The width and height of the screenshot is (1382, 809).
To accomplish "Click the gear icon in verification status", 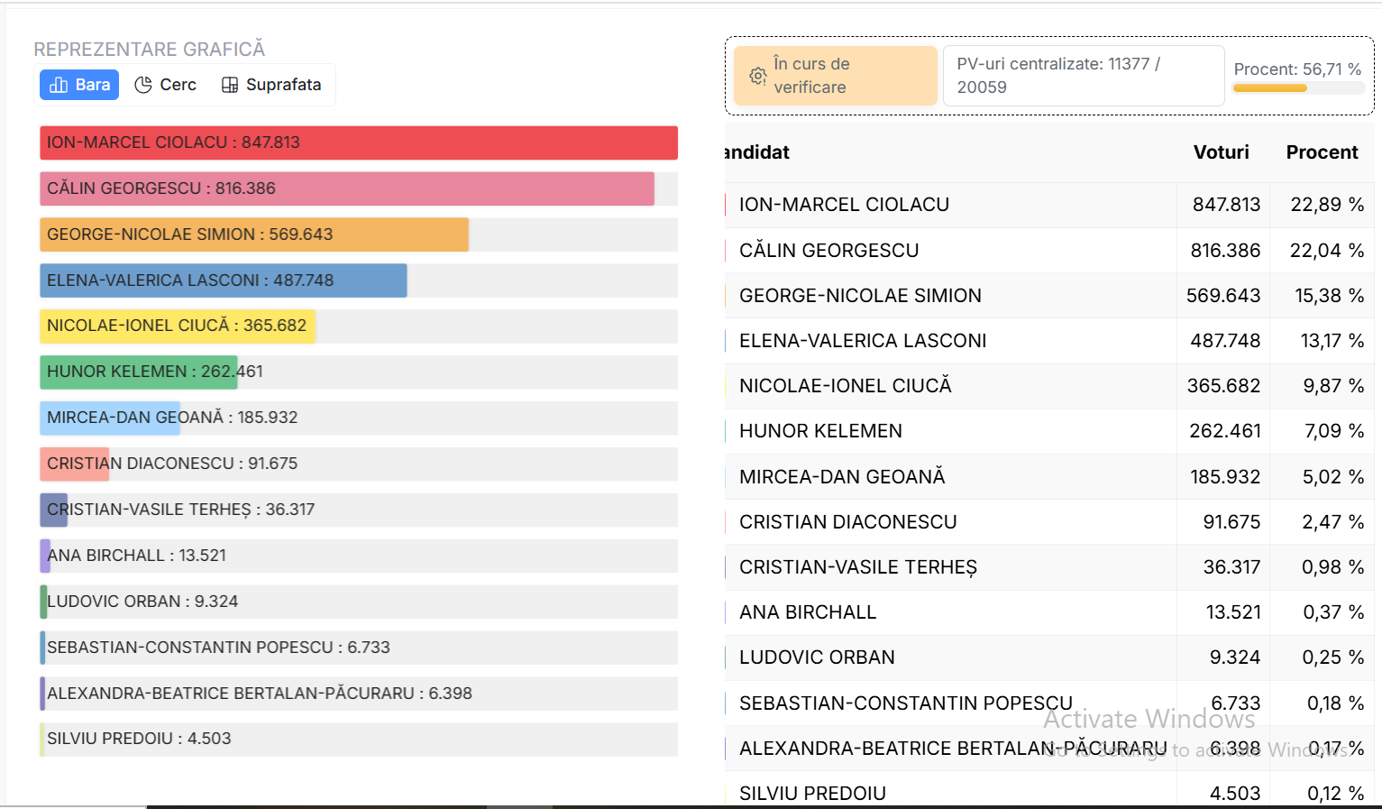I will coord(758,76).
